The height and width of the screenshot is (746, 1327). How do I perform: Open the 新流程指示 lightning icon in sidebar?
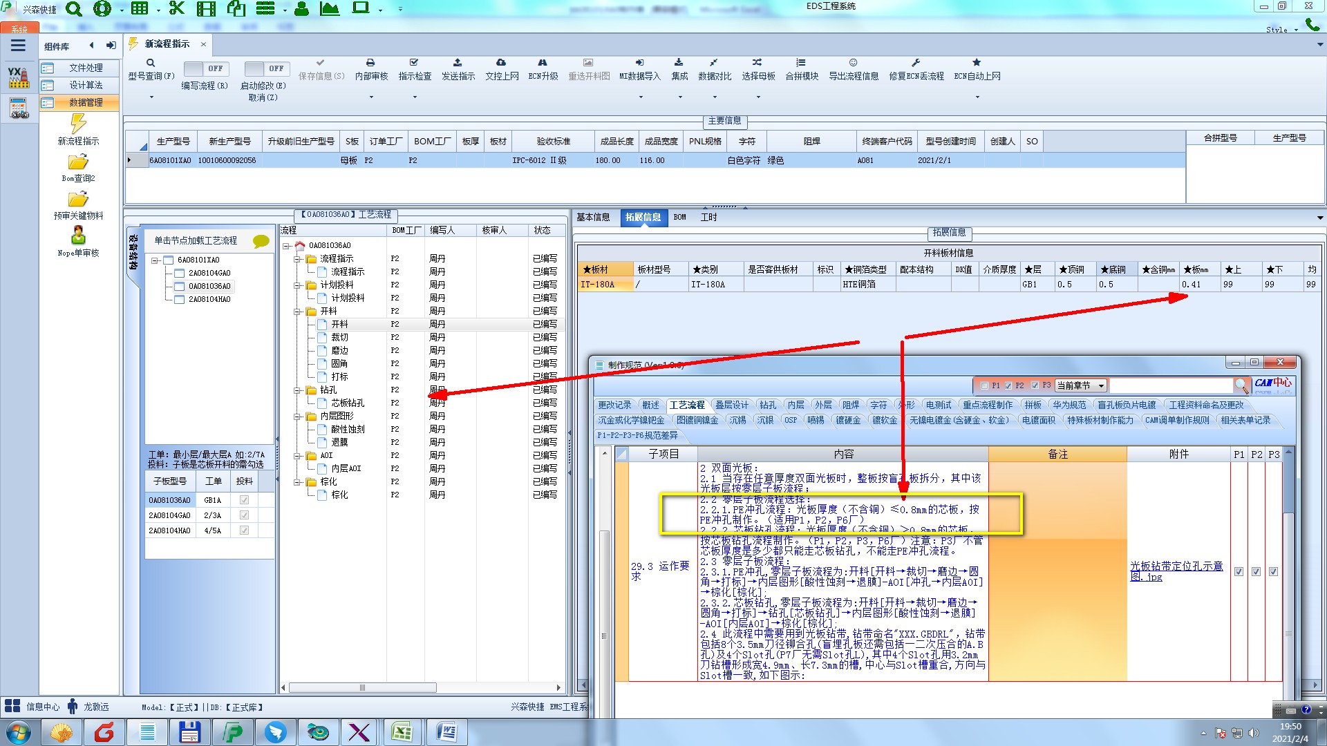coord(78,124)
